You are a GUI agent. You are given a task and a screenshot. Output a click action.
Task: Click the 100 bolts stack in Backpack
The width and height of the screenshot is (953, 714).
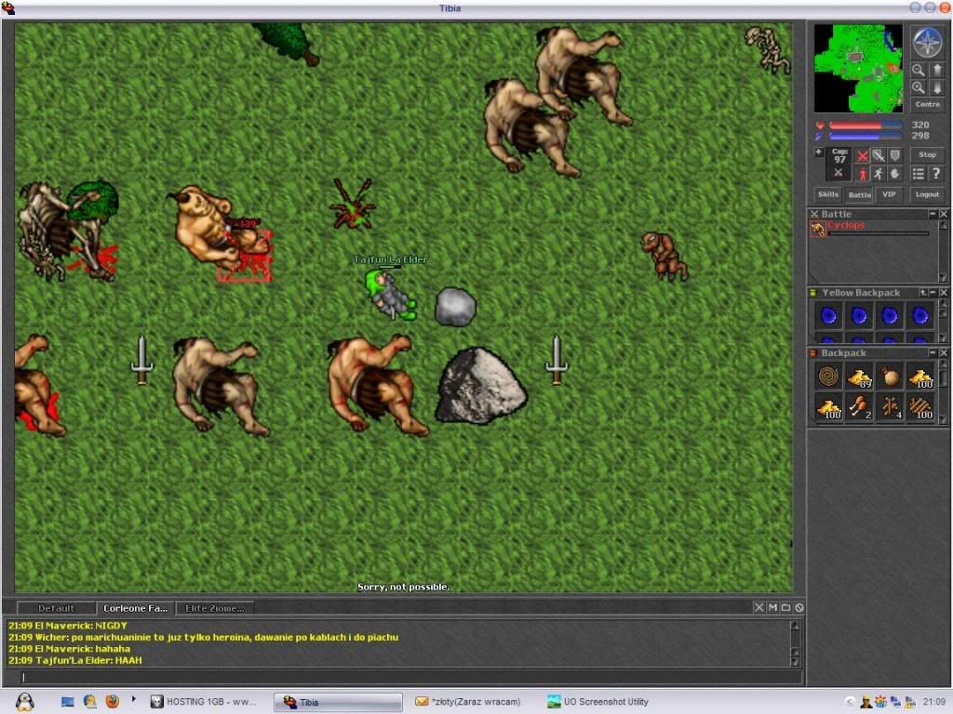tap(919, 407)
